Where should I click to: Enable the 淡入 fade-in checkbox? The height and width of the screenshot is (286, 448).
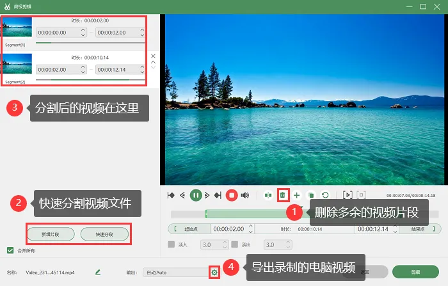coord(172,244)
